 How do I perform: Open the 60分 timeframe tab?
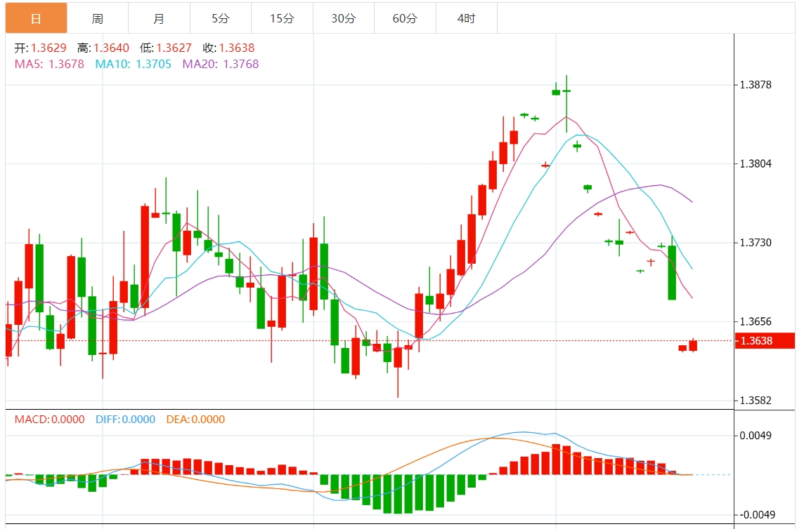point(405,18)
